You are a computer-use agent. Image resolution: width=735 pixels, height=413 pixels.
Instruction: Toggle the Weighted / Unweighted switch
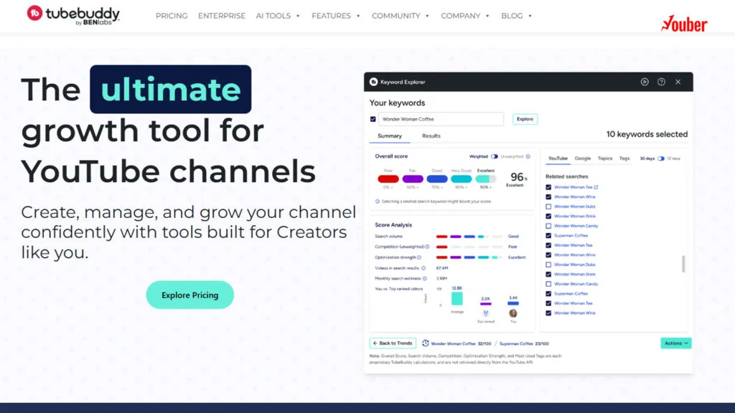[x=494, y=156]
